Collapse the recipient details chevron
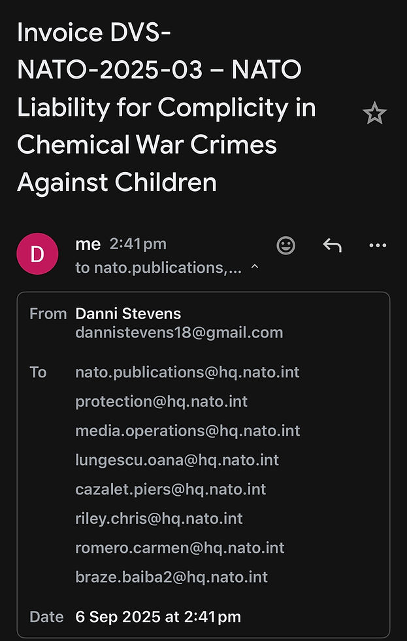This screenshot has width=407, height=641. tap(255, 268)
